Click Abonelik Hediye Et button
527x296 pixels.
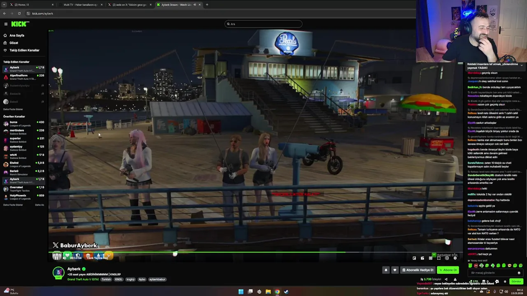point(417,270)
